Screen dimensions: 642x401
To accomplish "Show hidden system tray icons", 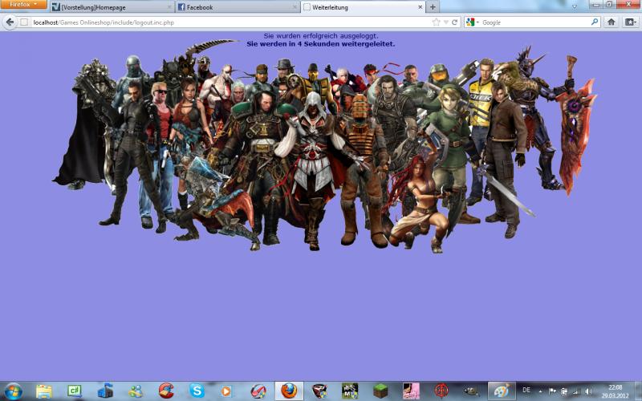I will [x=540, y=391].
